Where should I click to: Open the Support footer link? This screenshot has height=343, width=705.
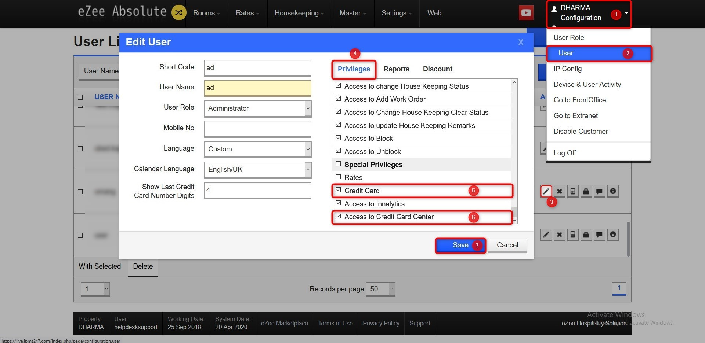pyautogui.click(x=420, y=324)
